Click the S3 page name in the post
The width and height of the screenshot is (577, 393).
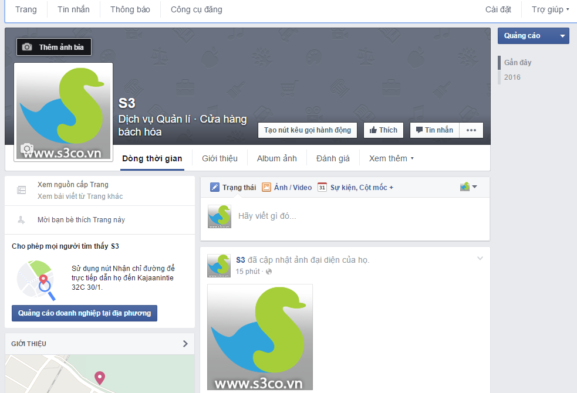click(240, 260)
